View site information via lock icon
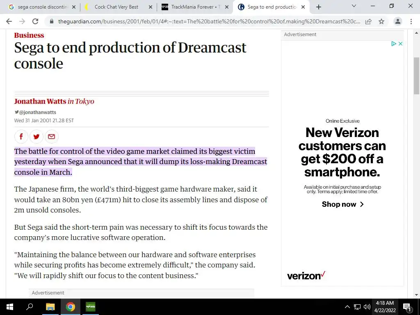The height and width of the screenshot is (315, 420). [x=52, y=21]
